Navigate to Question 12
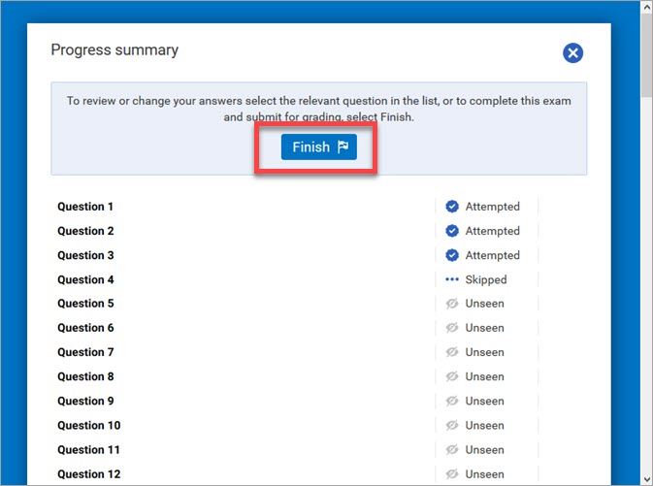Screen dimensions: 653x486 pyautogui.click(x=88, y=473)
